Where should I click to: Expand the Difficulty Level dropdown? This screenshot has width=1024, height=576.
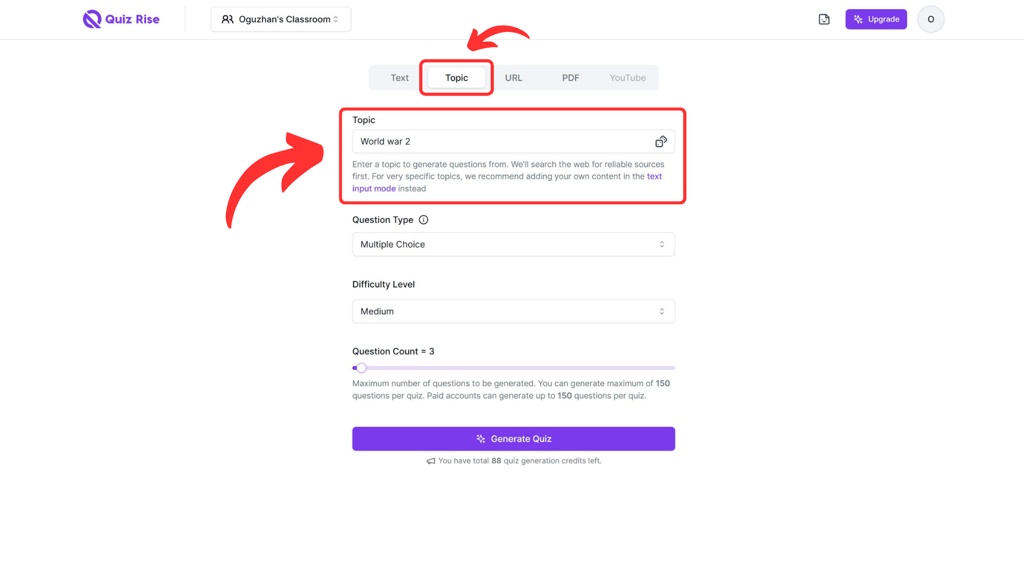(x=513, y=311)
